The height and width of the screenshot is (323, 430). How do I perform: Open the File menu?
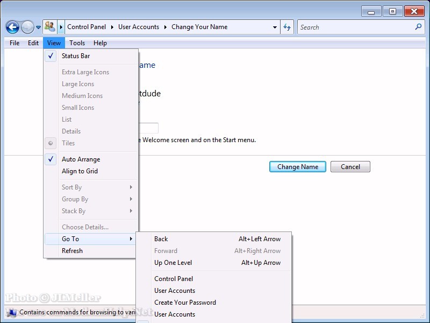[x=15, y=43]
